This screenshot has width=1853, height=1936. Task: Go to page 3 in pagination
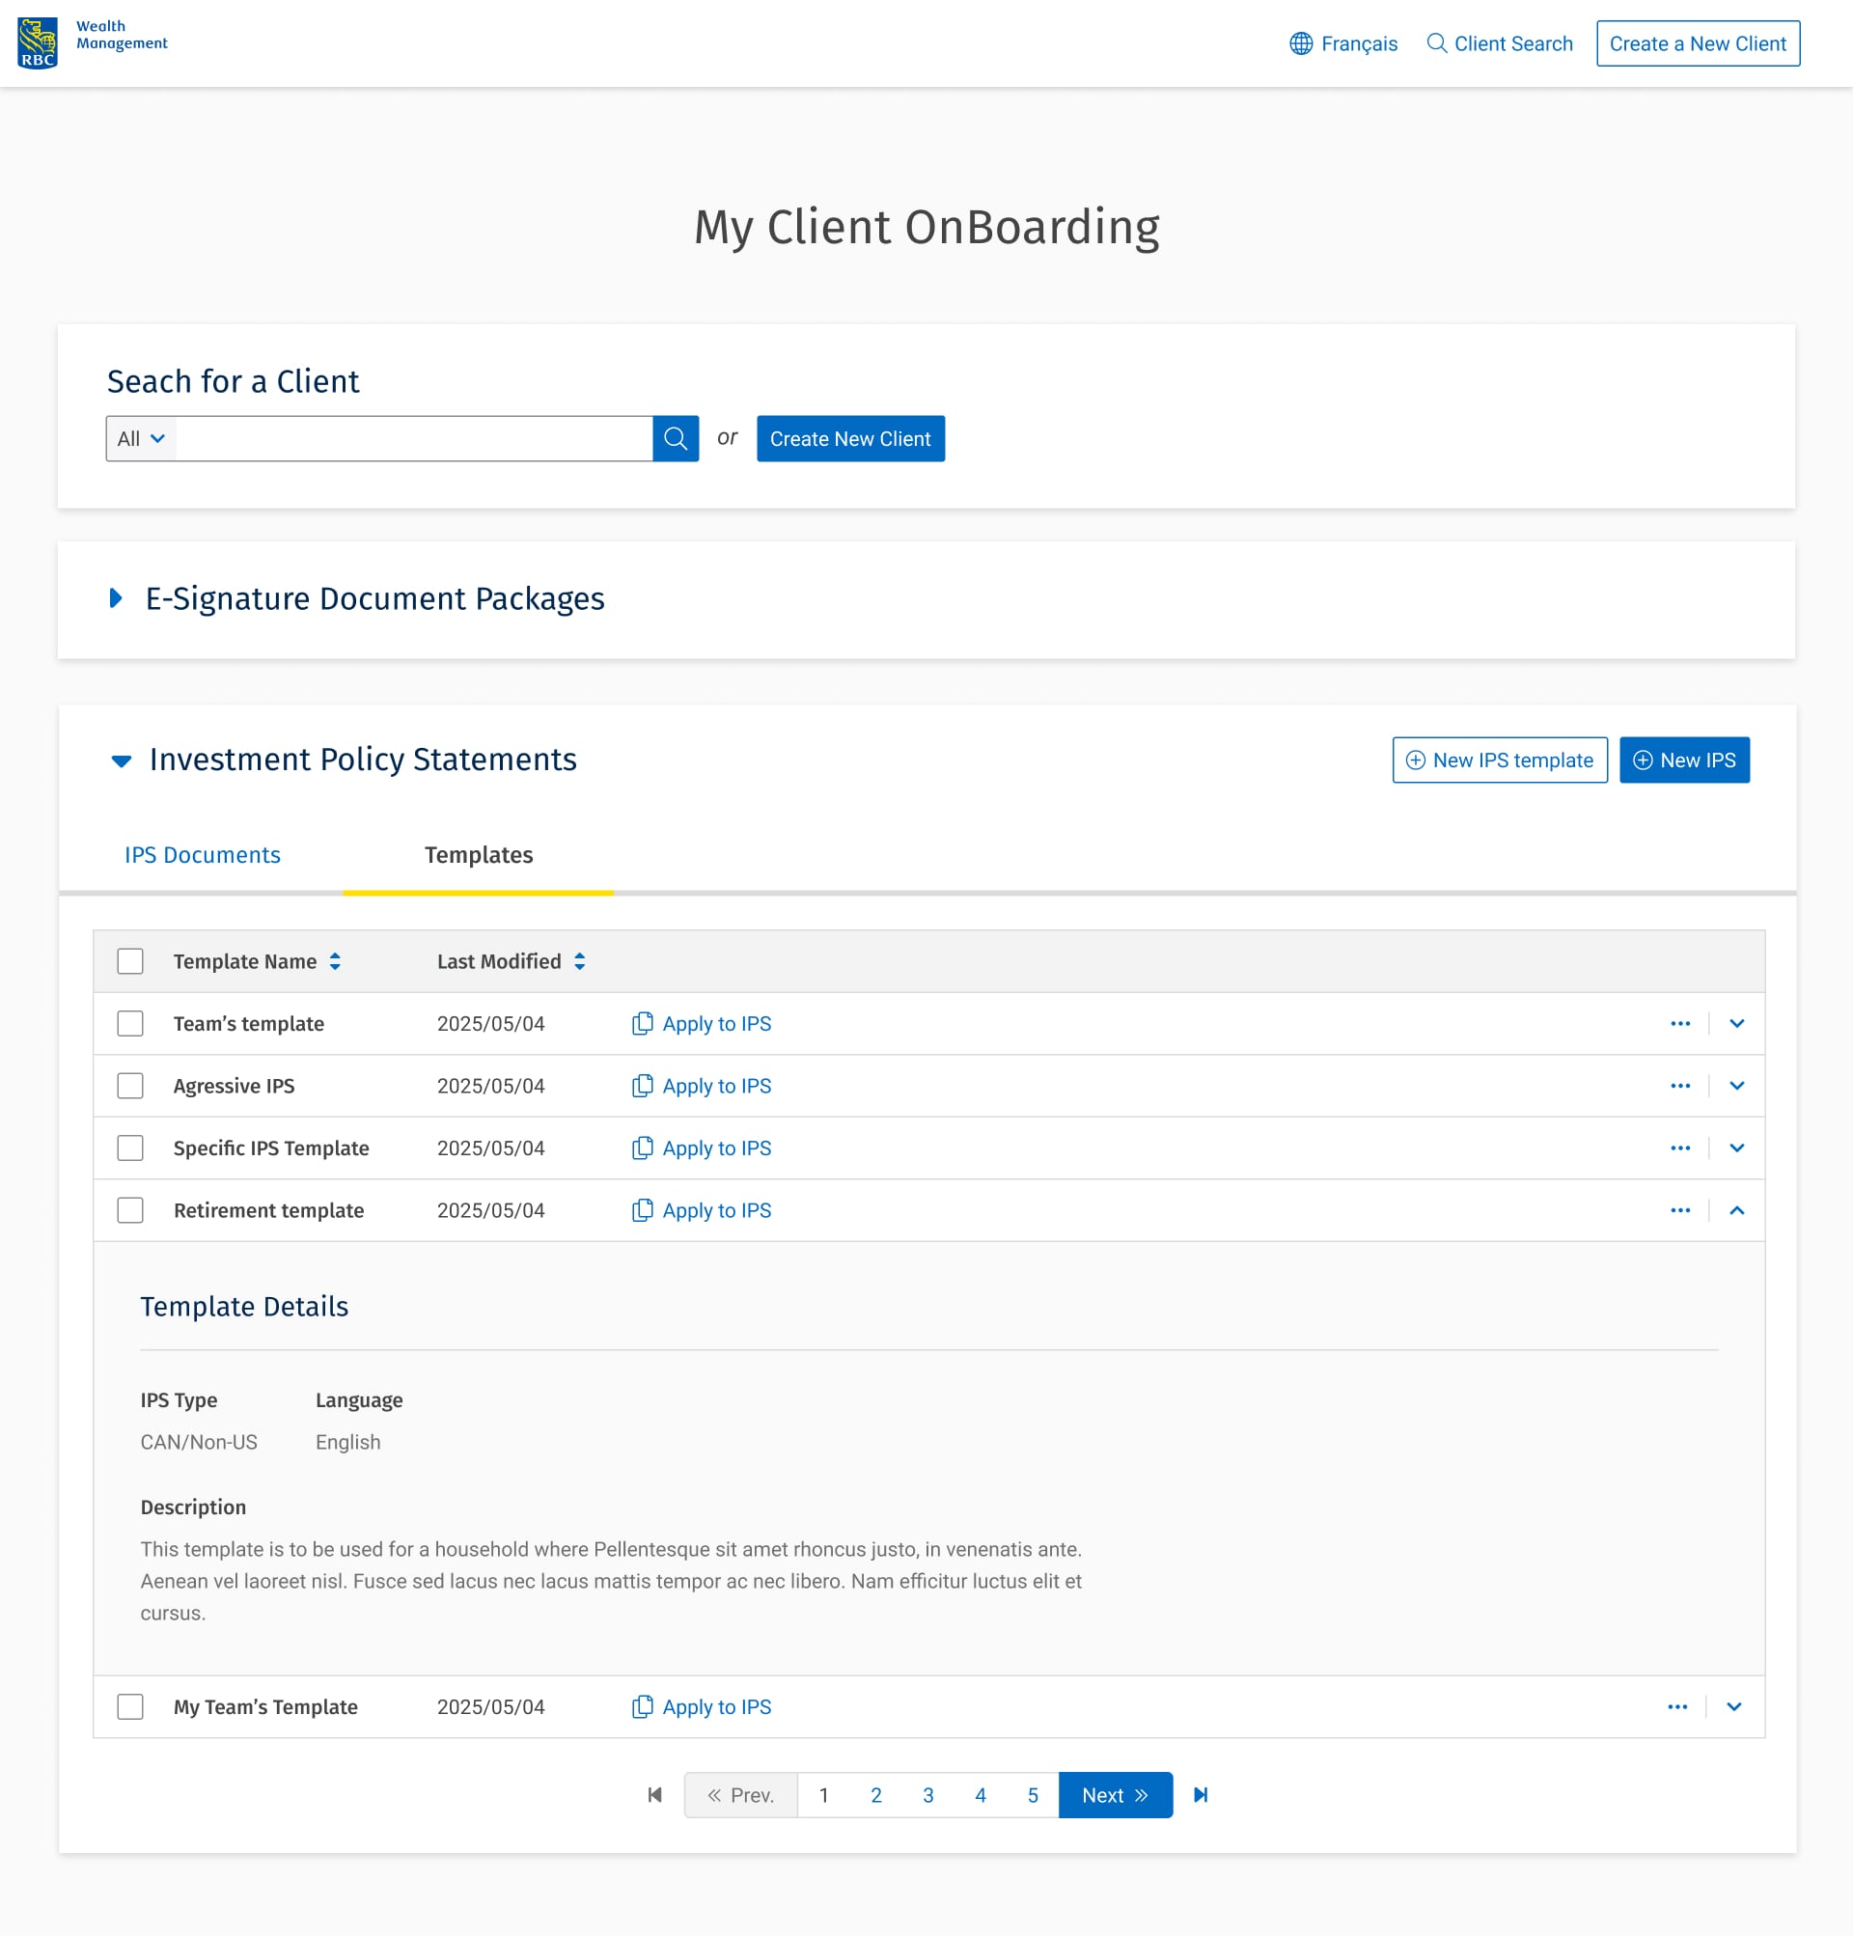(927, 1795)
